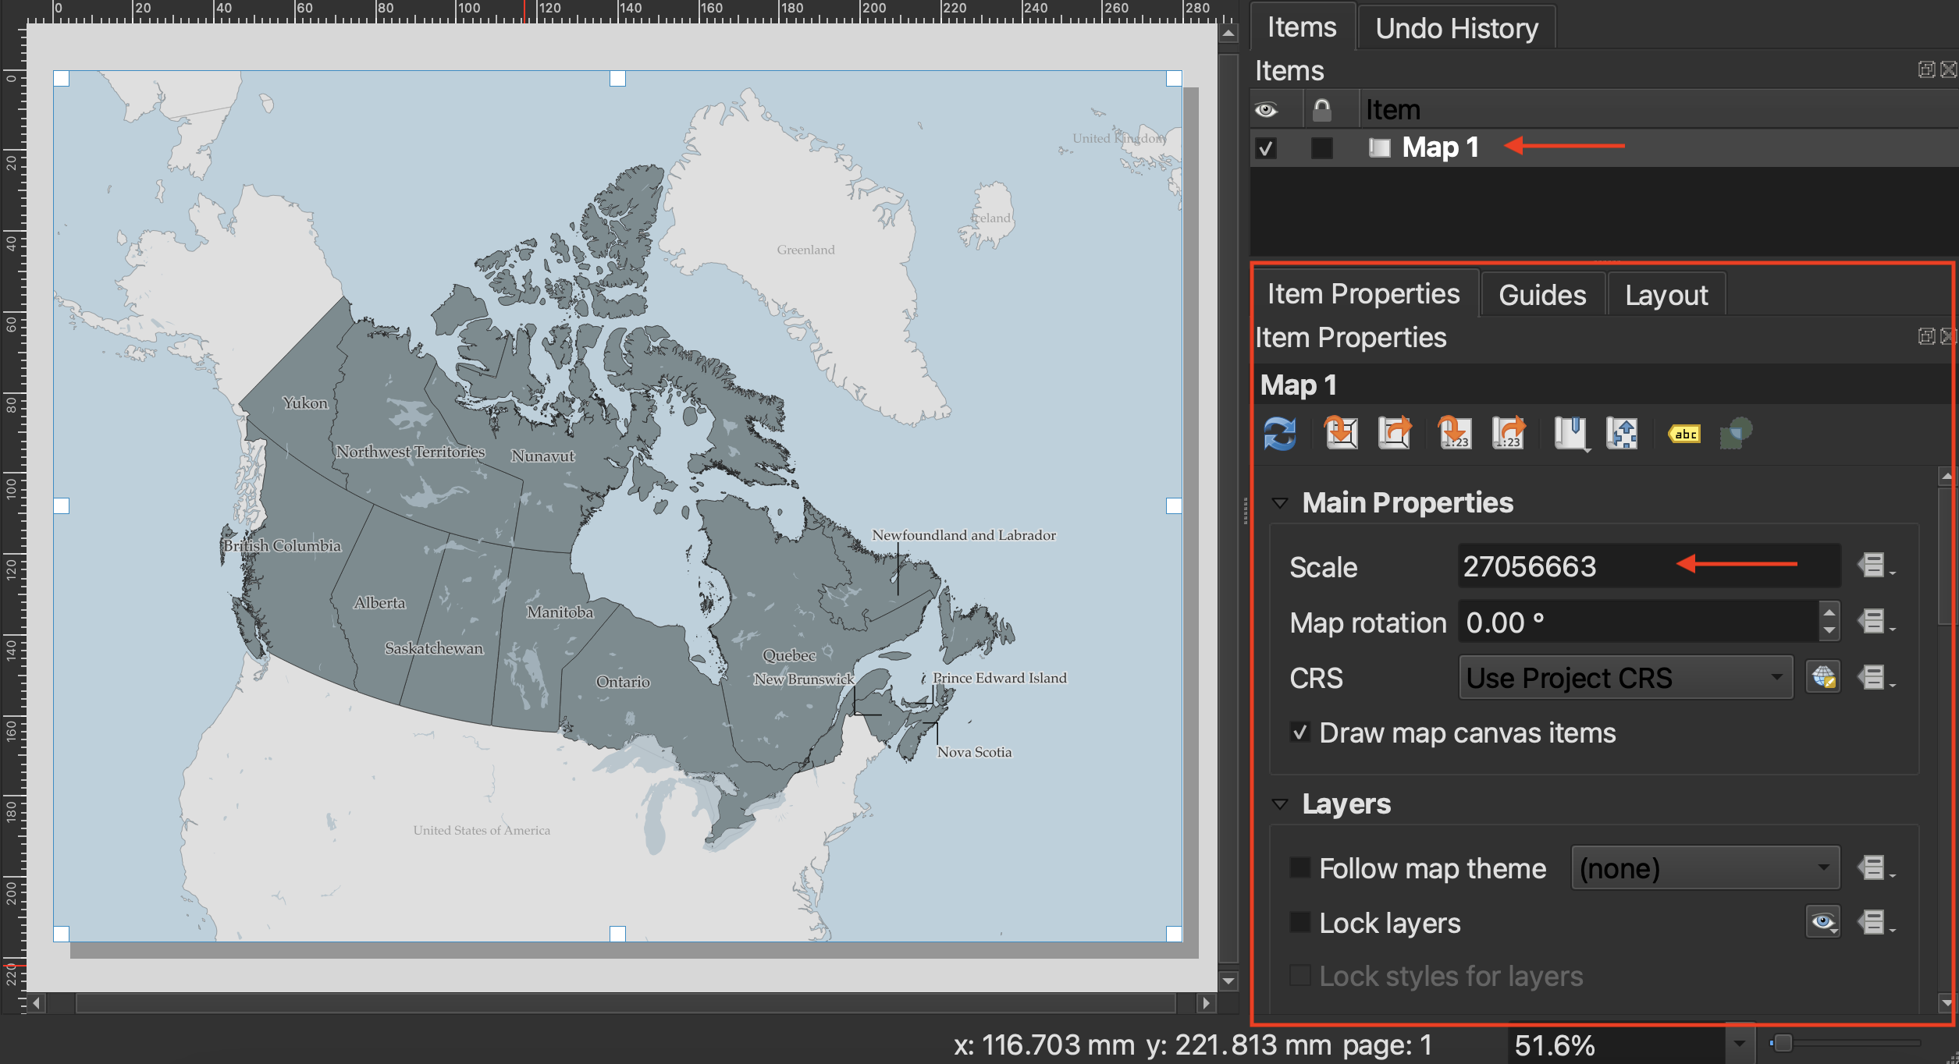The image size is (1959, 1064).
Task: Enable the Follow map theme checkbox
Action: click(x=1299, y=867)
